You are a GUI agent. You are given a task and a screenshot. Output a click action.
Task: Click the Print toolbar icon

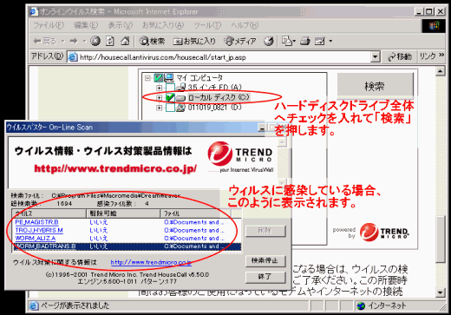coord(304,41)
